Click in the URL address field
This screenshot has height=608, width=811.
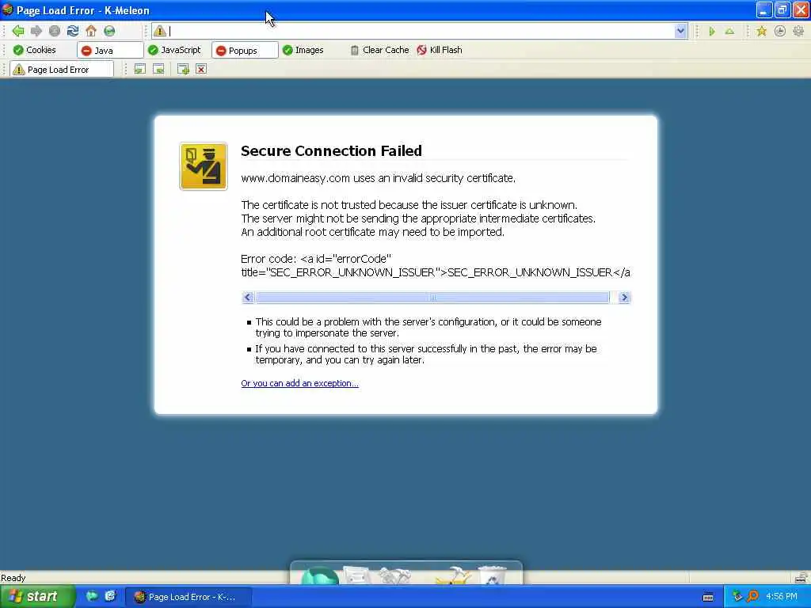421,31
